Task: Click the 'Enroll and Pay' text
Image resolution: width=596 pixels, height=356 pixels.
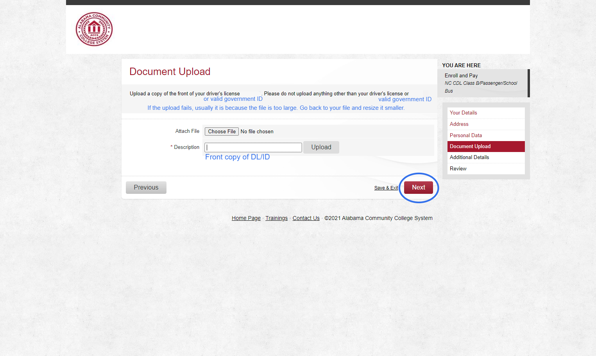Action: click(x=461, y=76)
